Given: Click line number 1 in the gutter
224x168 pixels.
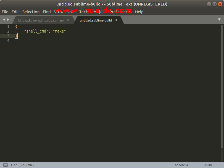Looking at the screenshot, I should pyautogui.click(x=8, y=26).
